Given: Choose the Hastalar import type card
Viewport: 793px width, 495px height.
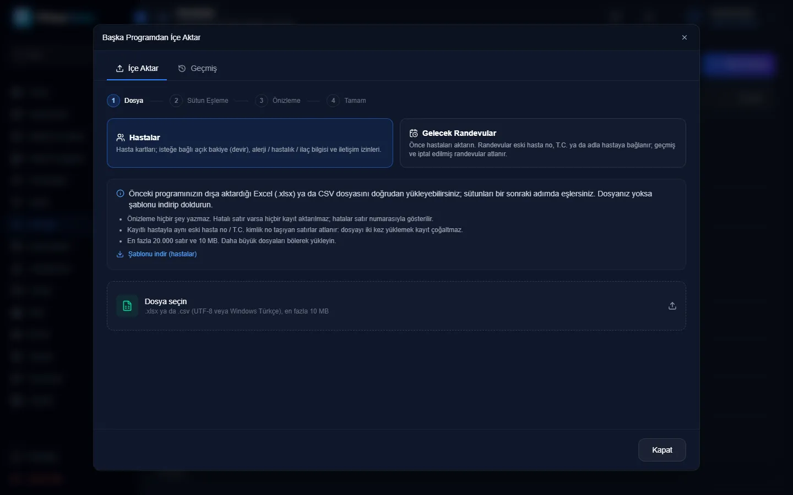Looking at the screenshot, I should click(x=250, y=143).
